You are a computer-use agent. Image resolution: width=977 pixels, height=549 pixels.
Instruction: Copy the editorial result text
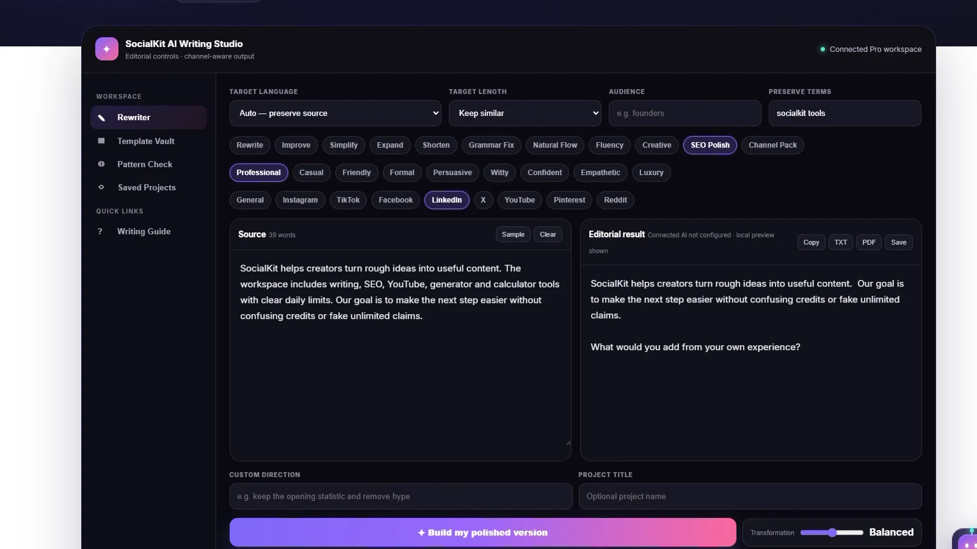tap(811, 243)
